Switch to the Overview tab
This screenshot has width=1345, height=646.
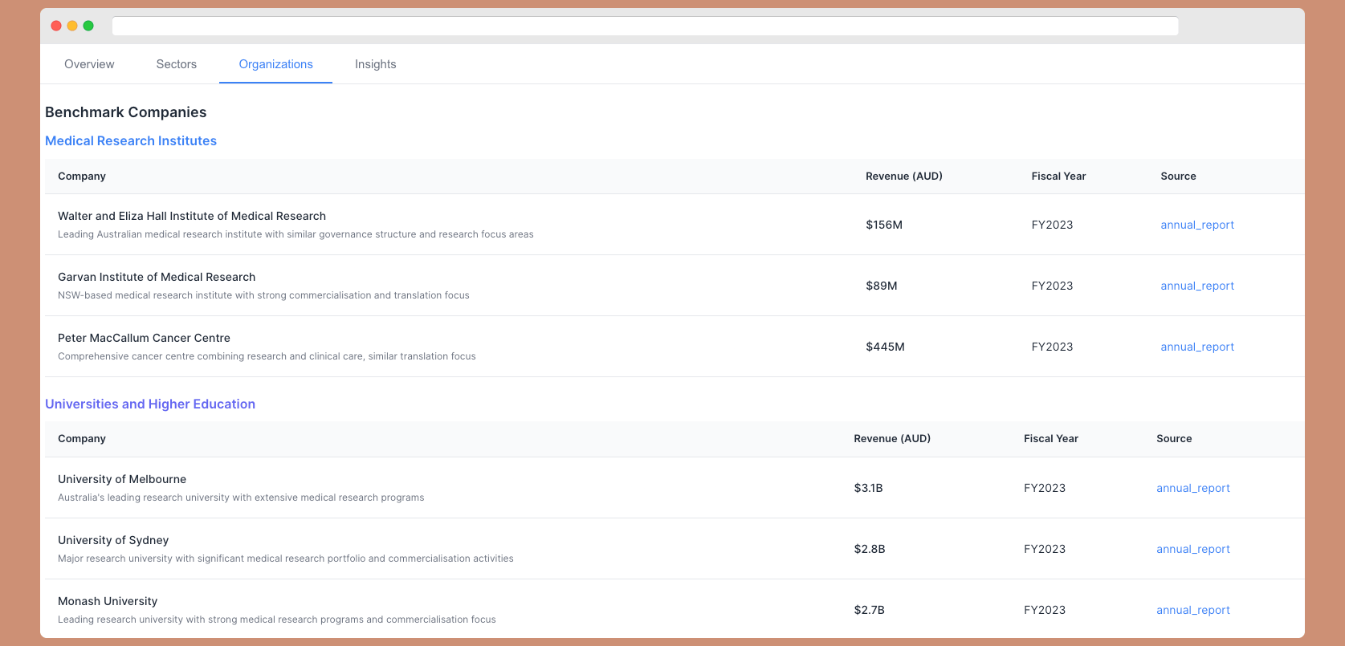point(89,64)
